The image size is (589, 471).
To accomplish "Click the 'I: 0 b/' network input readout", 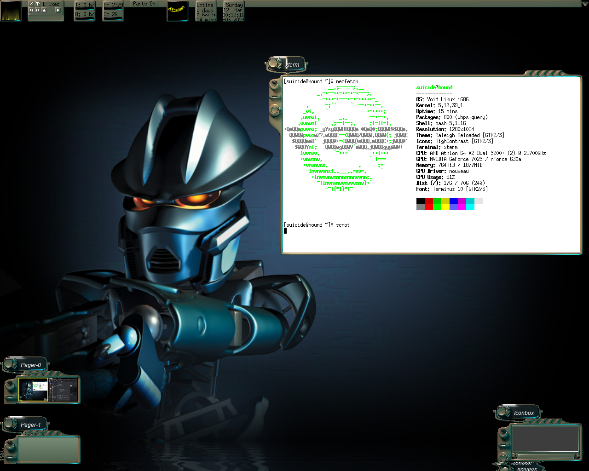I will pyautogui.click(x=85, y=5).
